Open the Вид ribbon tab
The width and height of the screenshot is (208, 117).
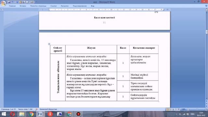(93, 6)
